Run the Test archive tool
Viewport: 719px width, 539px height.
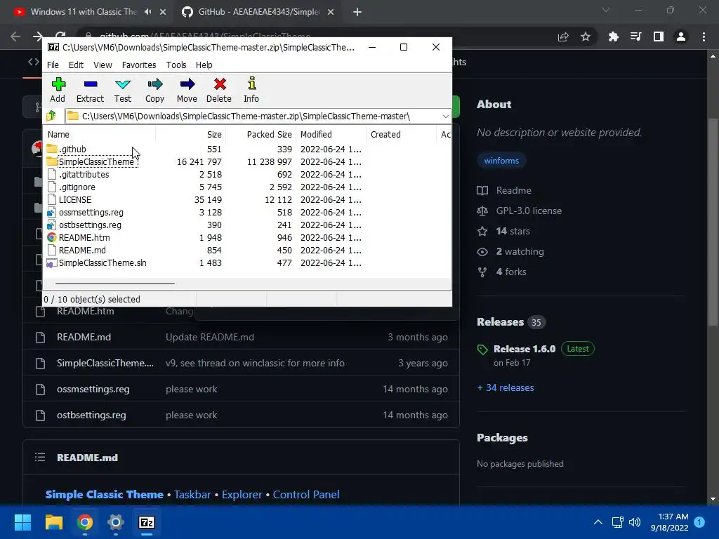(x=122, y=90)
